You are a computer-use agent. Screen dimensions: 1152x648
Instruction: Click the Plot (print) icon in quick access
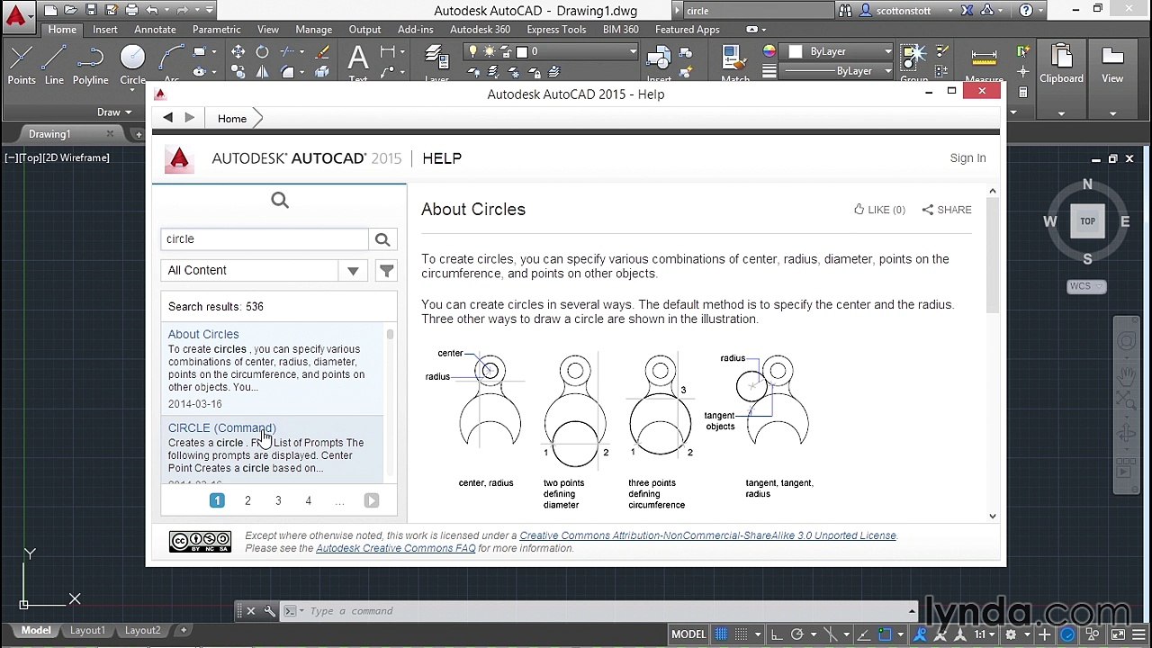click(131, 11)
